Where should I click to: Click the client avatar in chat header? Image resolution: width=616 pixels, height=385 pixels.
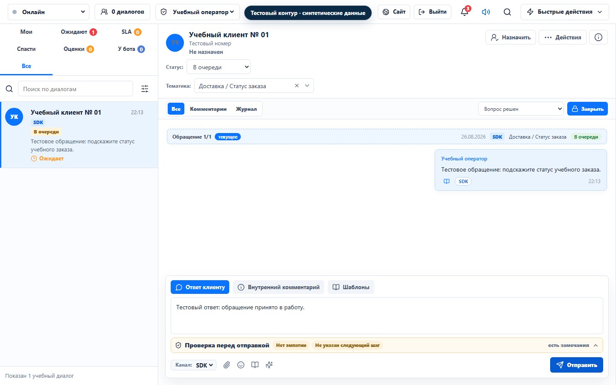[x=175, y=43]
